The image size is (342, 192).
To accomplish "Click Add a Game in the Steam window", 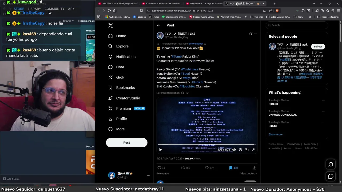I will click(x=11, y=179).
